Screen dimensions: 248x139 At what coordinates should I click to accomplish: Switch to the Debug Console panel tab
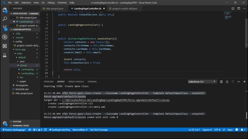click(76, 81)
